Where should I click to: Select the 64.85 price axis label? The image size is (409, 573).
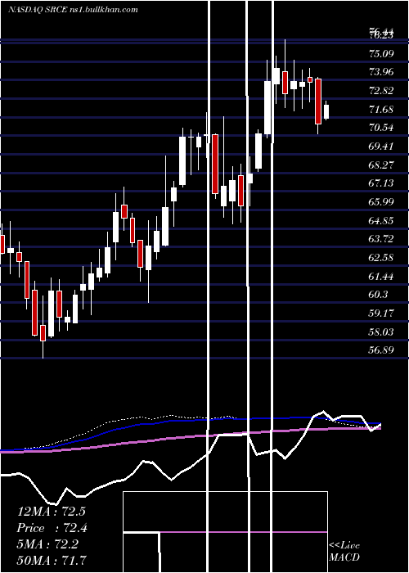click(382, 220)
